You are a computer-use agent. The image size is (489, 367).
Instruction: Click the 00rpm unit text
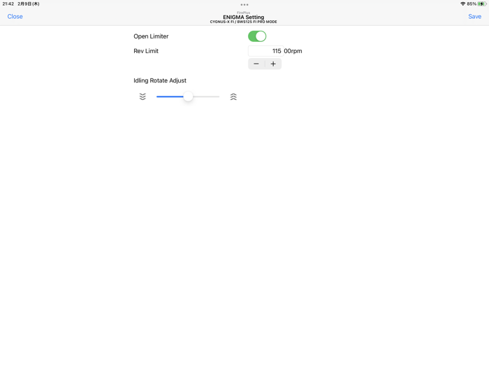click(293, 51)
